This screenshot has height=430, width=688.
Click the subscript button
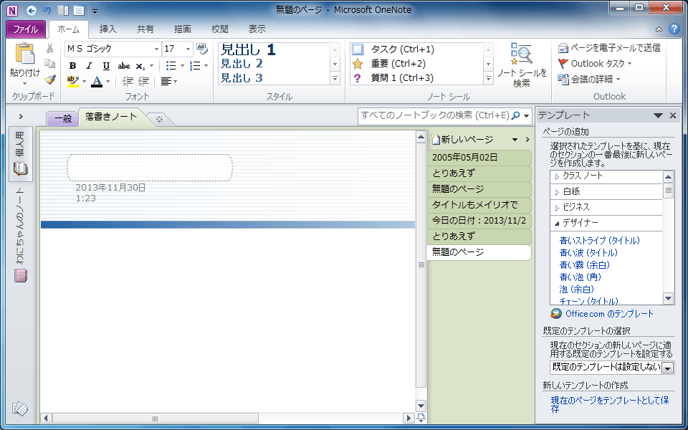[140, 66]
